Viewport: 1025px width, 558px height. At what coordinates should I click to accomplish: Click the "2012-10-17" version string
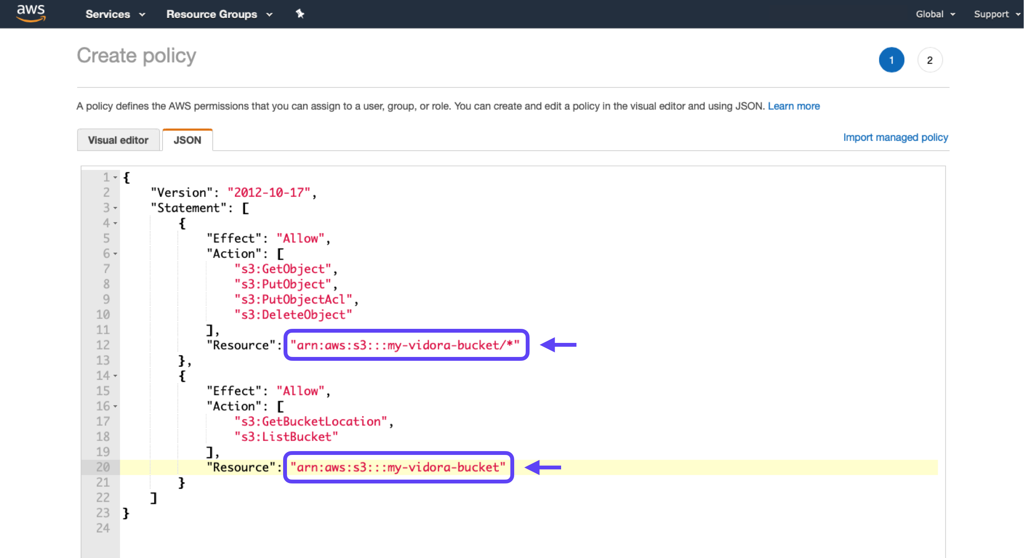(x=269, y=193)
